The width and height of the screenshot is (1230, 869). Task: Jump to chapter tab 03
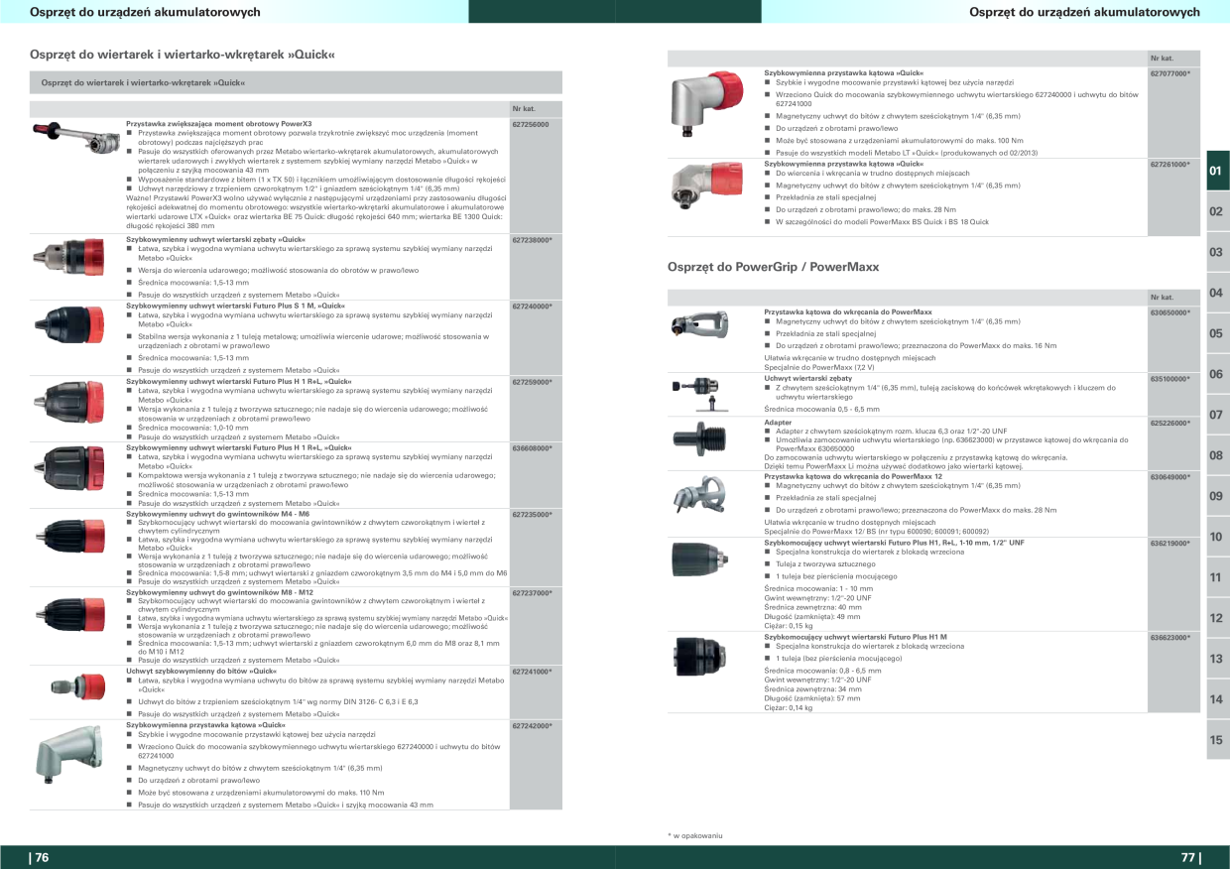pyautogui.click(x=1217, y=253)
